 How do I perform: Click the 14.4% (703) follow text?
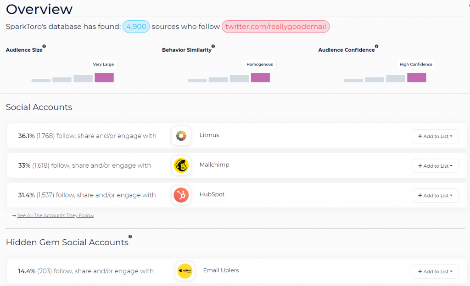pyautogui.click(x=86, y=271)
